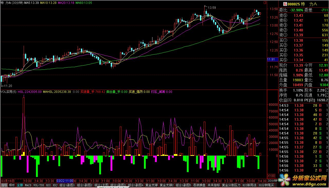Screen dimensions: 329x188
Task: Click 买③ bid price 13.36
Action: click(298, 50)
